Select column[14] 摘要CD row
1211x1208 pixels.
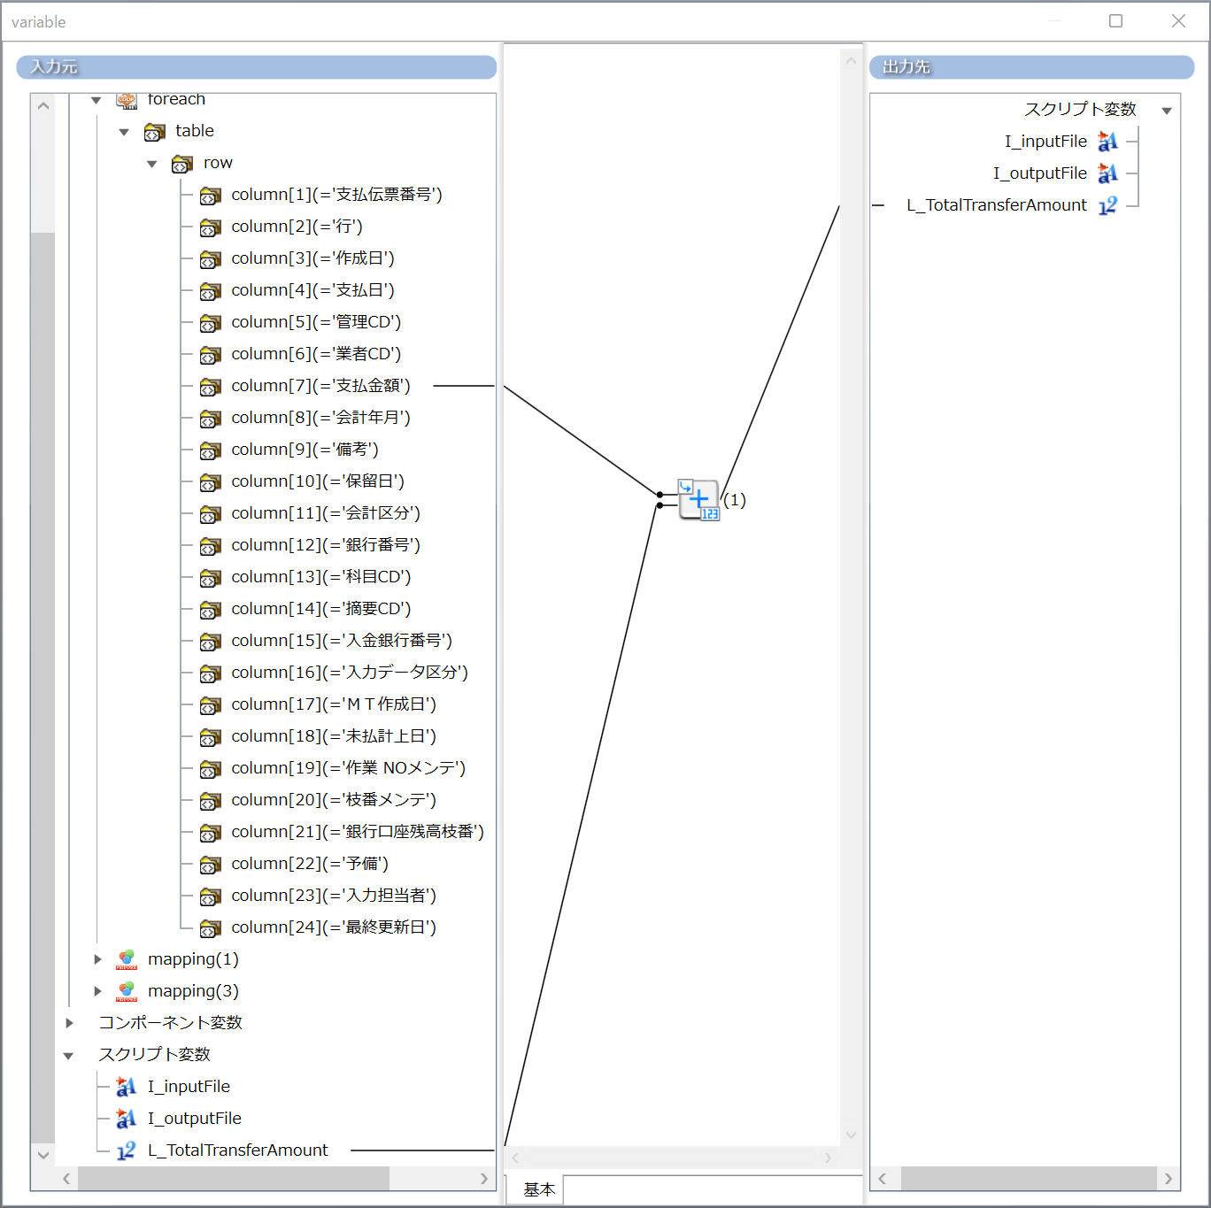[x=320, y=609]
